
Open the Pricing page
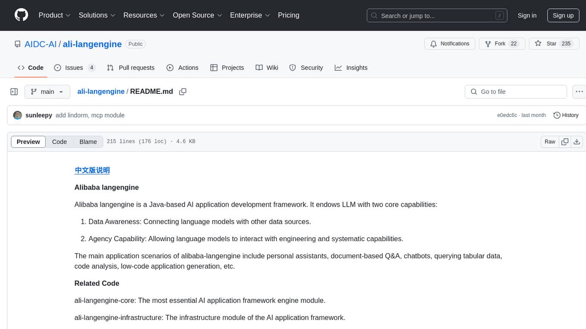point(289,15)
